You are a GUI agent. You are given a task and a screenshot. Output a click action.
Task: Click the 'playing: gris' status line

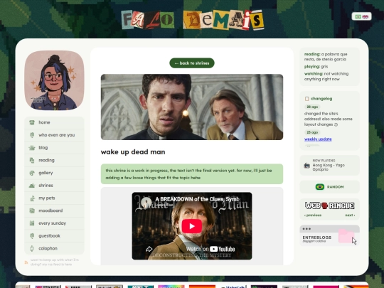[x=316, y=67]
